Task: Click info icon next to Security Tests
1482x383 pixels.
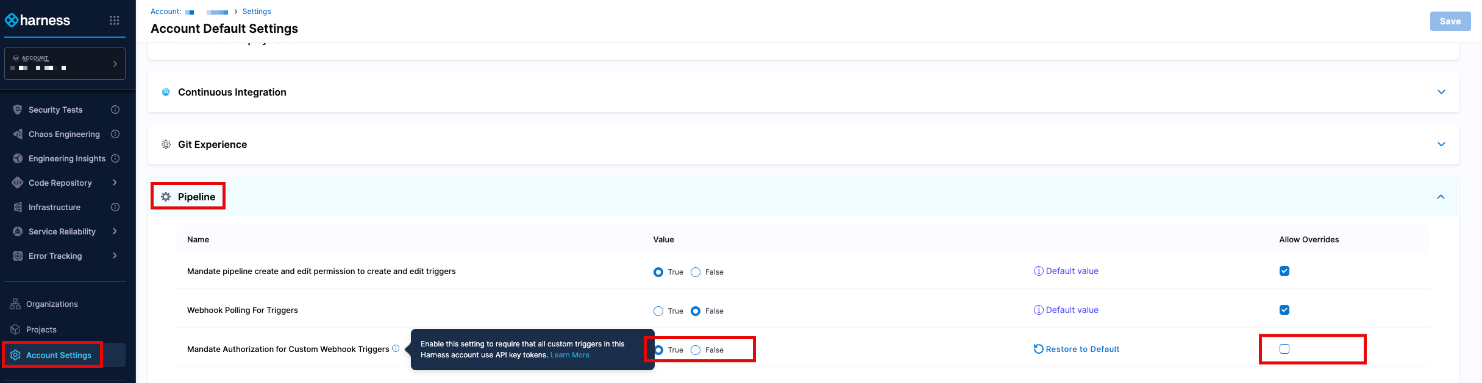Action: click(115, 110)
